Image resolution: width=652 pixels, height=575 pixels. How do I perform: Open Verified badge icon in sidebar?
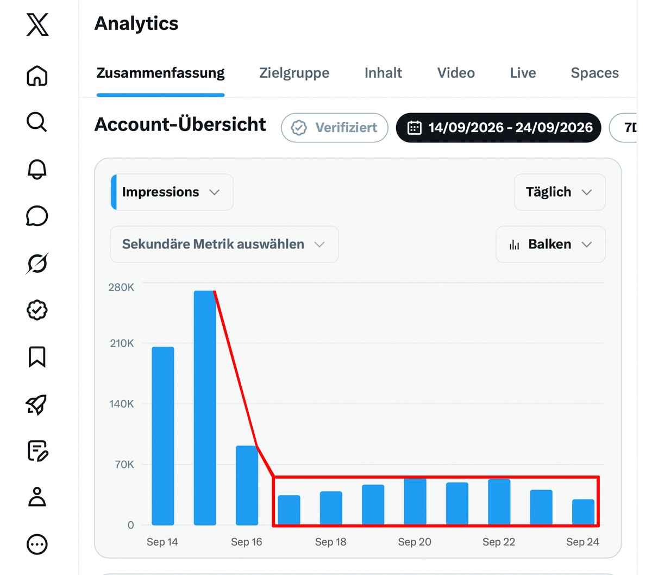(37, 310)
